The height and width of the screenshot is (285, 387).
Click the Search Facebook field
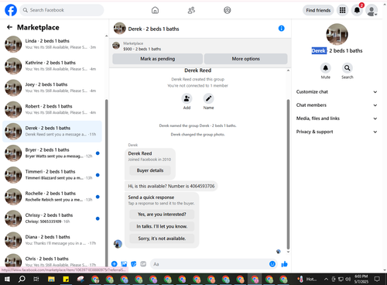62,10
